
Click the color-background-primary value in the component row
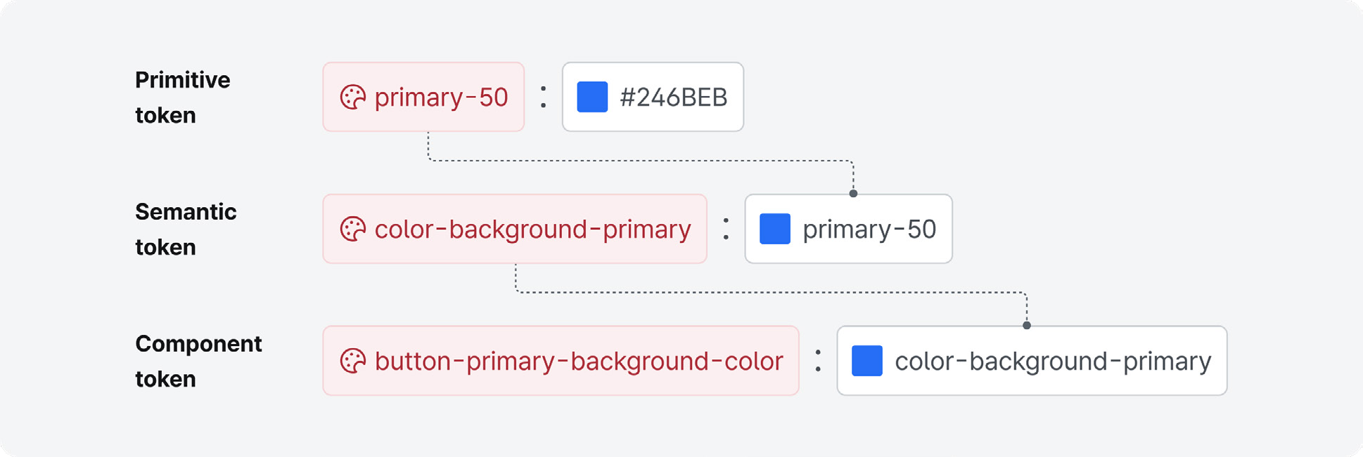click(1053, 361)
